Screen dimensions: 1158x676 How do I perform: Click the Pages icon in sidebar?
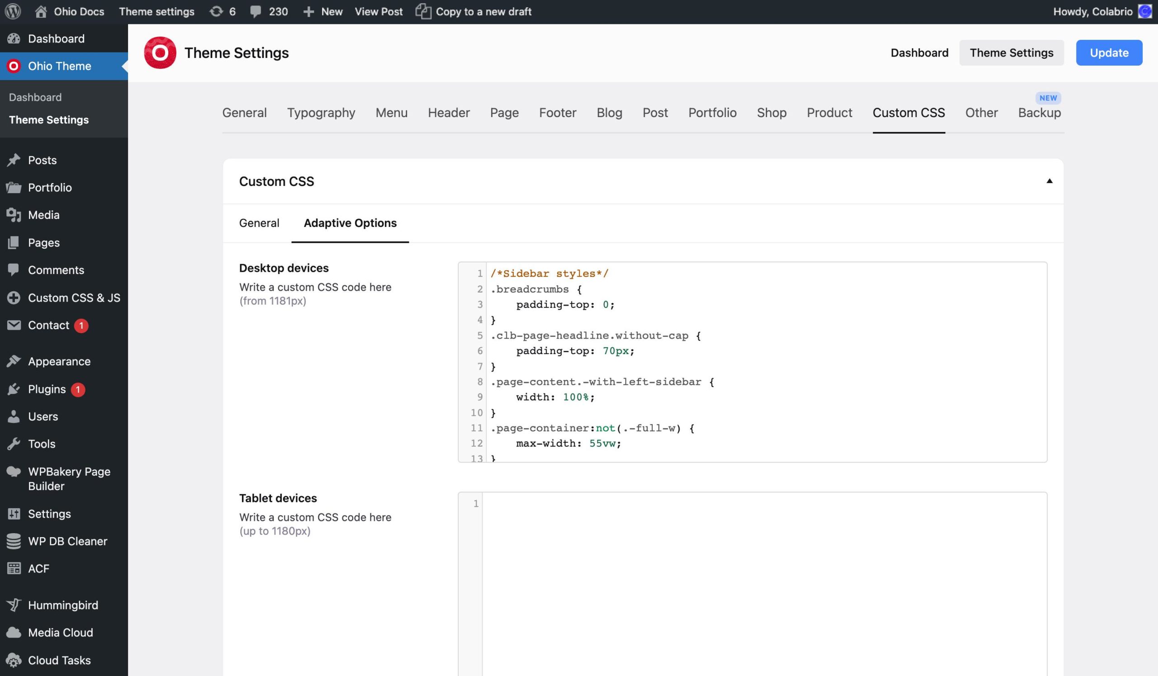click(14, 242)
